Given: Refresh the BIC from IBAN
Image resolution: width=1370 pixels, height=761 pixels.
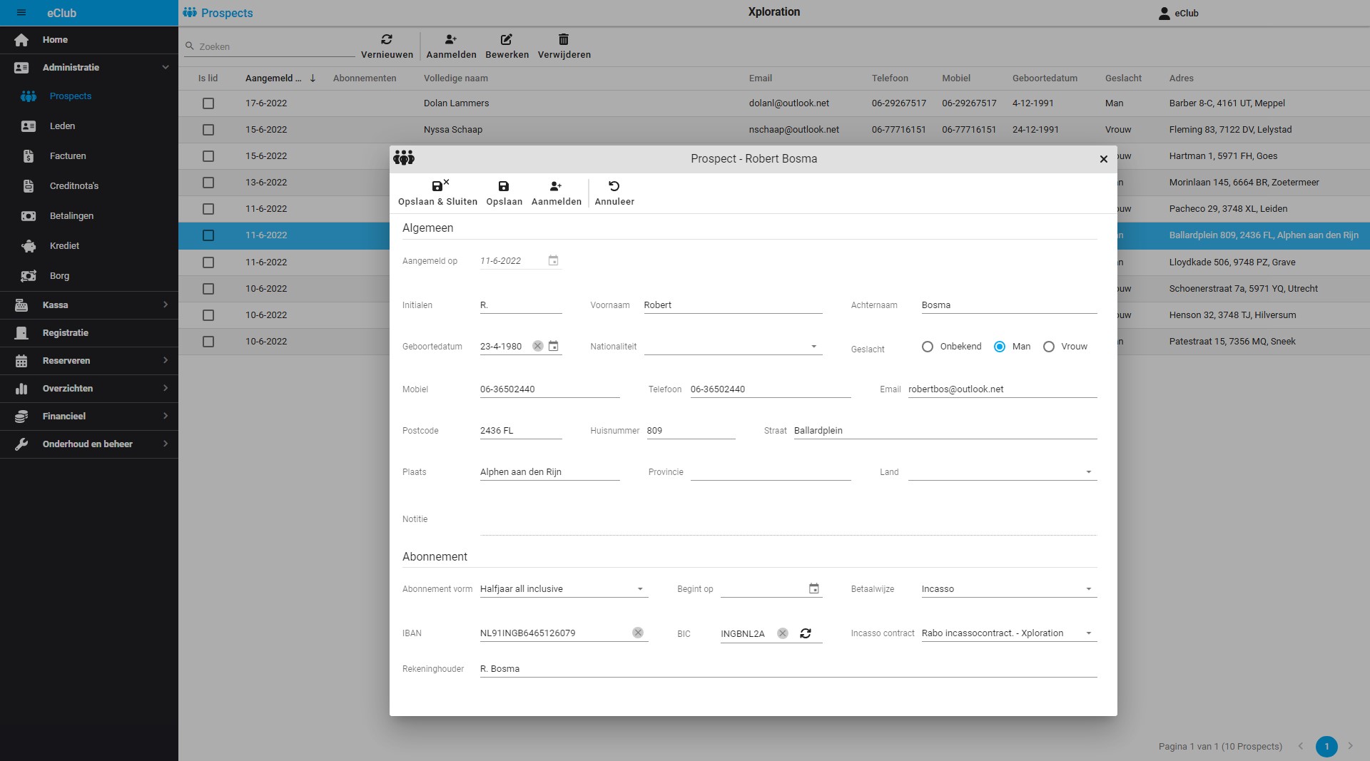Looking at the screenshot, I should [x=806, y=633].
